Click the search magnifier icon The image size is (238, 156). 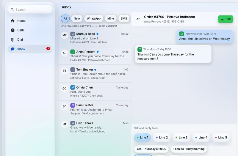point(12,10)
